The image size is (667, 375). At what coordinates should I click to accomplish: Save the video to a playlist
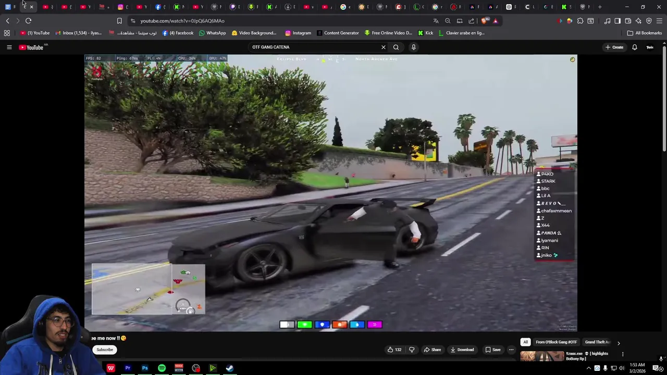492,349
